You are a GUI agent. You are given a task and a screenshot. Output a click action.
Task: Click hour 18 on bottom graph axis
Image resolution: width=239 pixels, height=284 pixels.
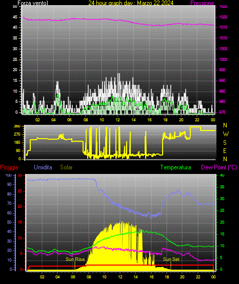[167, 277]
